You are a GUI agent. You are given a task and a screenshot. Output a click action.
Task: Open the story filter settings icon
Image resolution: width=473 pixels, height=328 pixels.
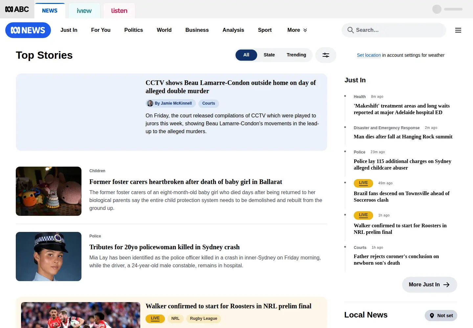click(x=326, y=55)
